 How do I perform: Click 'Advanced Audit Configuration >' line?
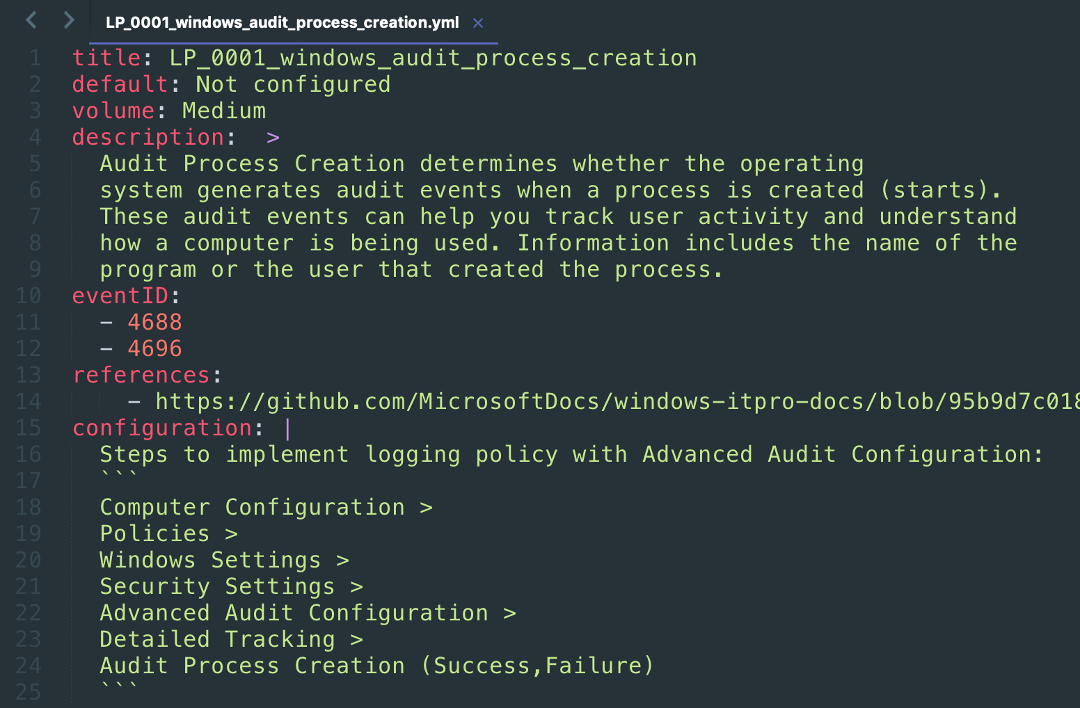308,613
